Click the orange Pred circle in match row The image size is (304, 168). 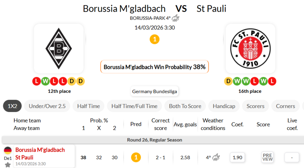coord(136,158)
